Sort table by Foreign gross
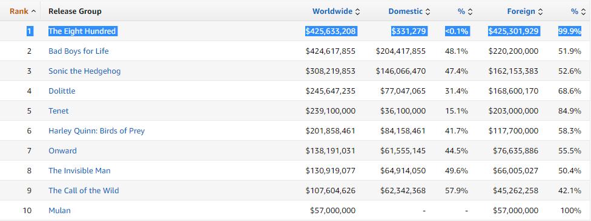The width and height of the screenshot is (591, 221). tap(524, 11)
